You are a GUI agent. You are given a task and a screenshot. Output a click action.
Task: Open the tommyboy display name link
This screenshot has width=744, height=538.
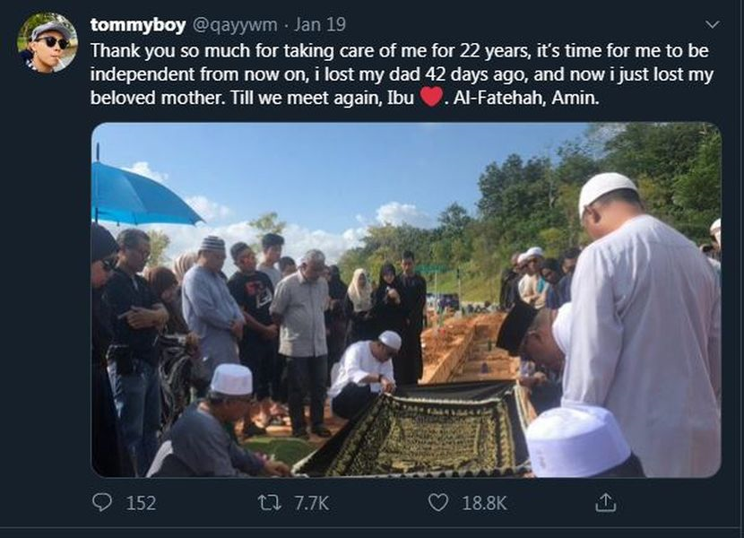[x=138, y=25]
